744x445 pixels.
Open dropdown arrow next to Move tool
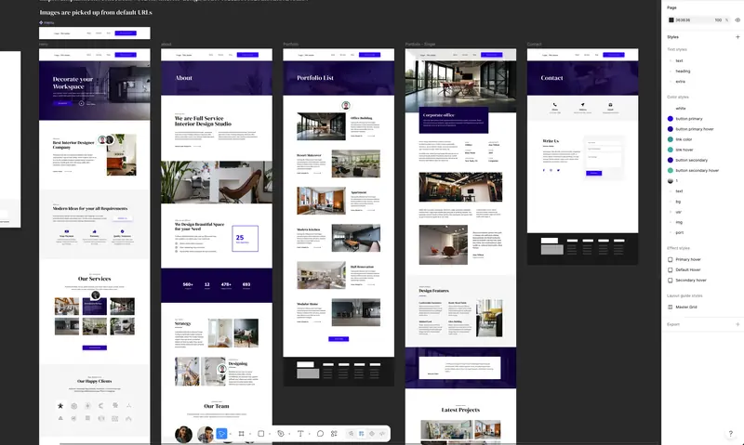tap(230, 434)
